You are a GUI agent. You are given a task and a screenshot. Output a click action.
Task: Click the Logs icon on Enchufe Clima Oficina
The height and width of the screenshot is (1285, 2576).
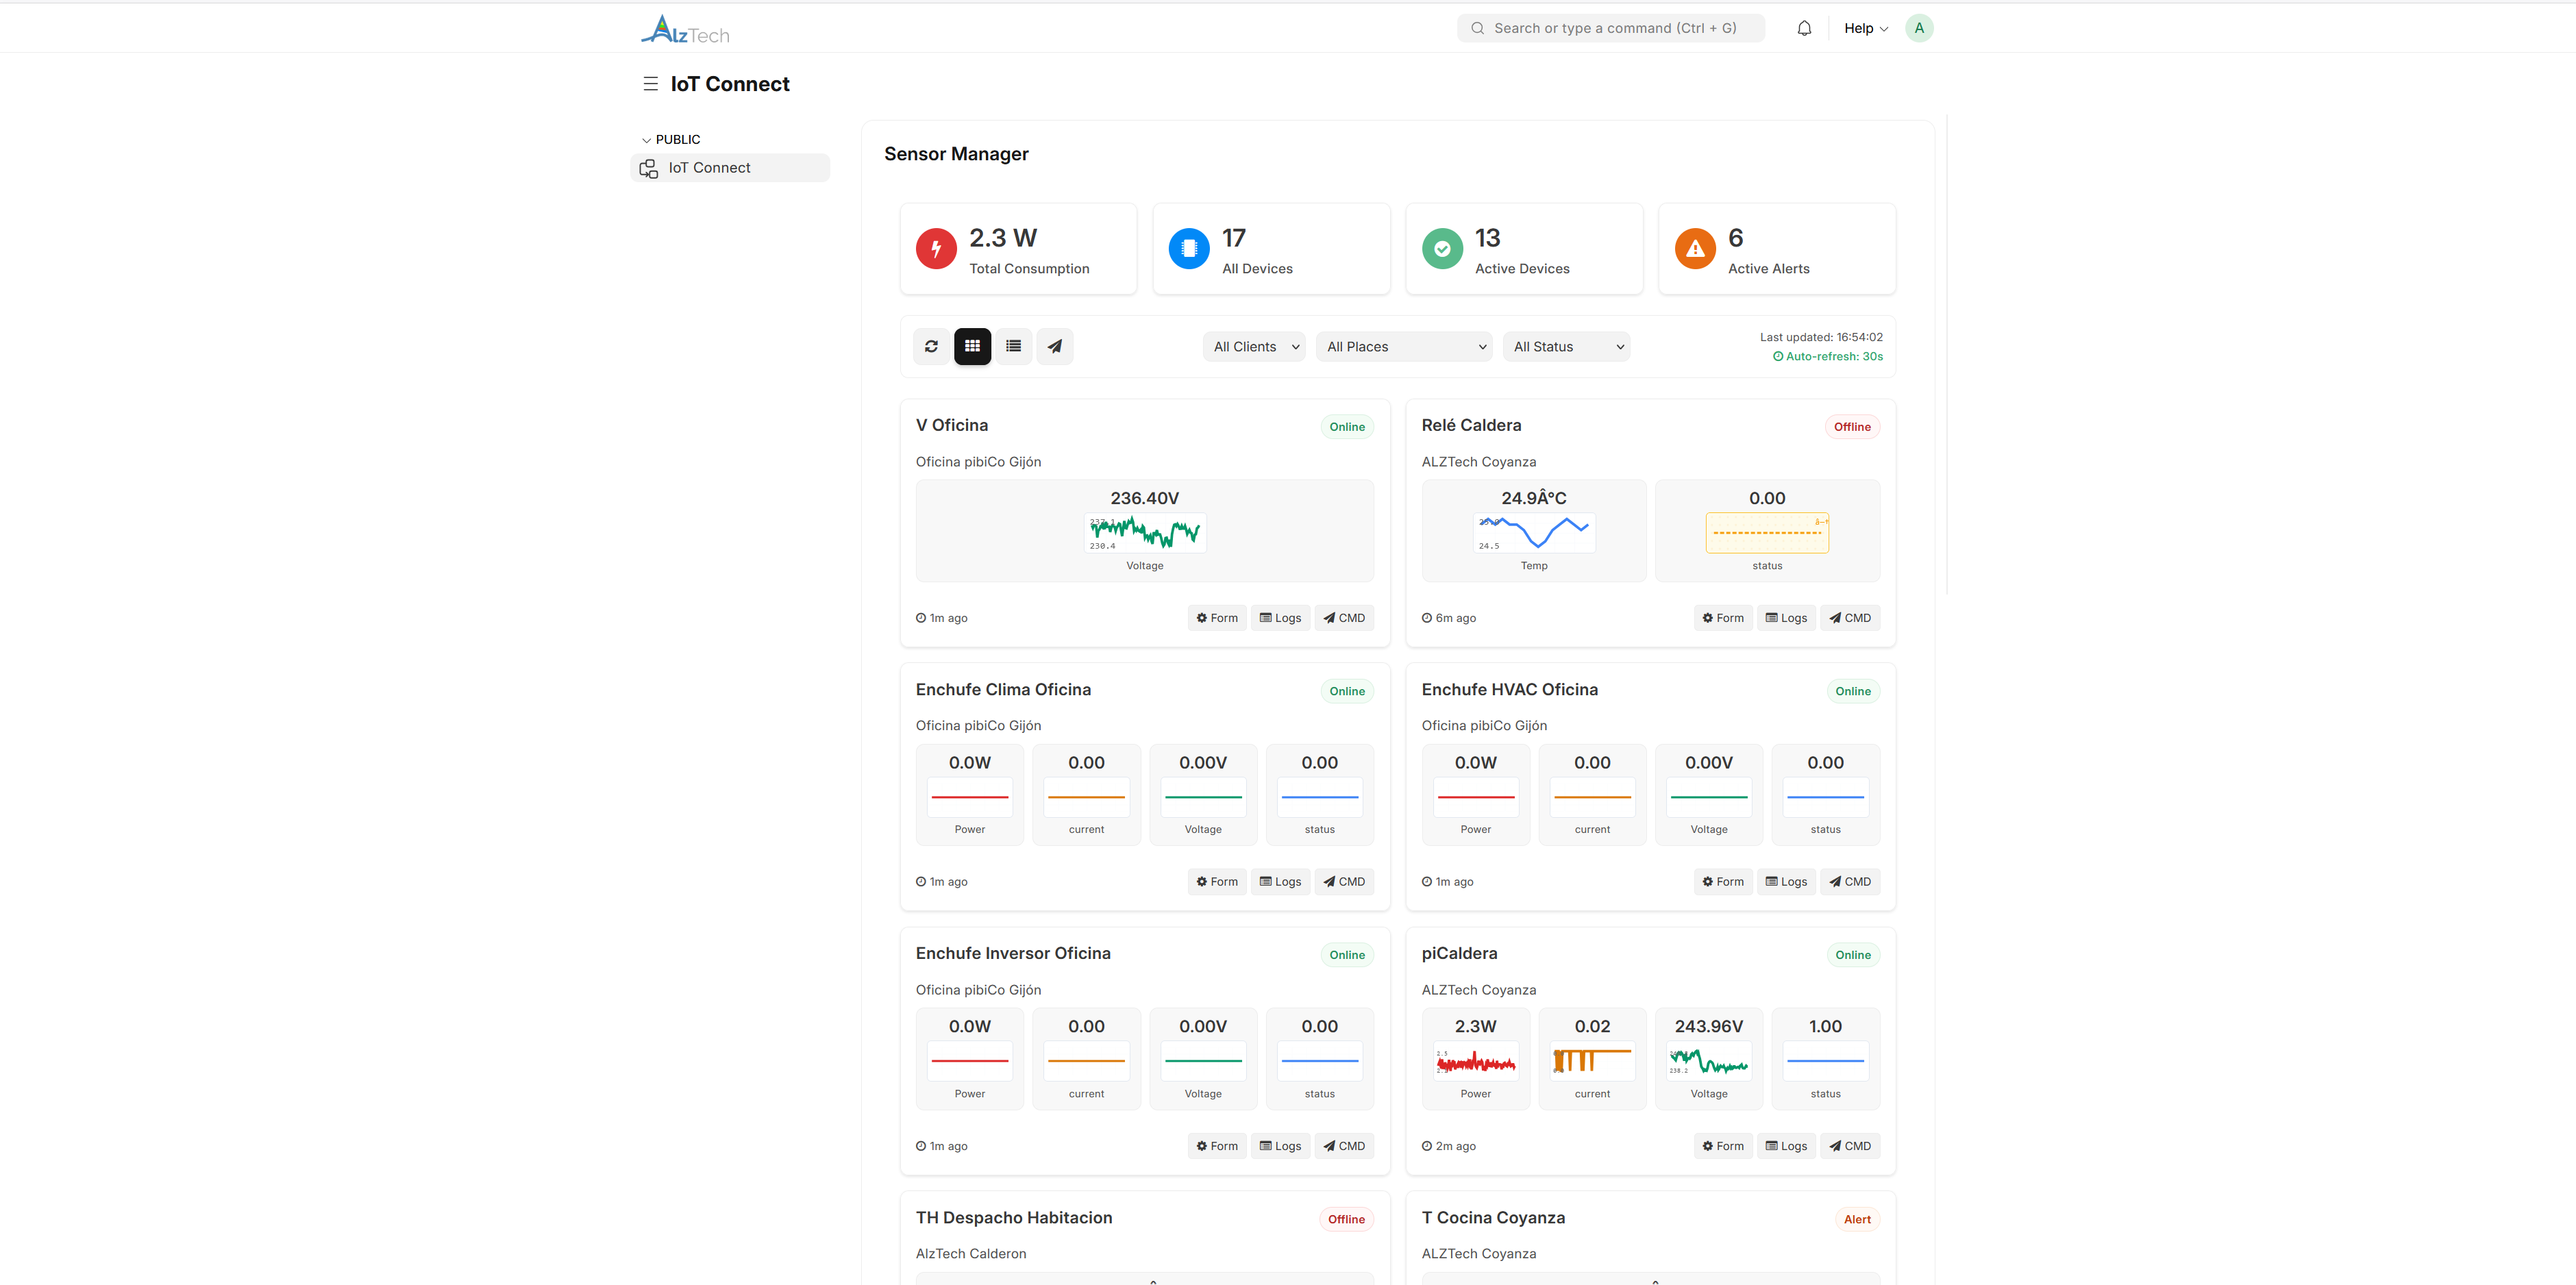pyautogui.click(x=1266, y=881)
